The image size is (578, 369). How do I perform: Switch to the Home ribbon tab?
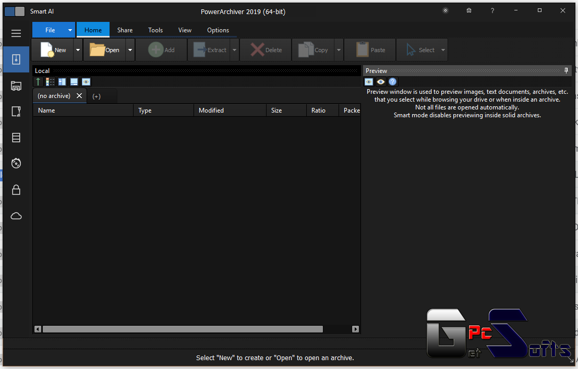pyautogui.click(x=93, y=30)
